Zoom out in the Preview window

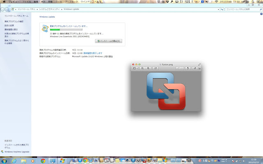pyautogui.click(x=143, y=68)
